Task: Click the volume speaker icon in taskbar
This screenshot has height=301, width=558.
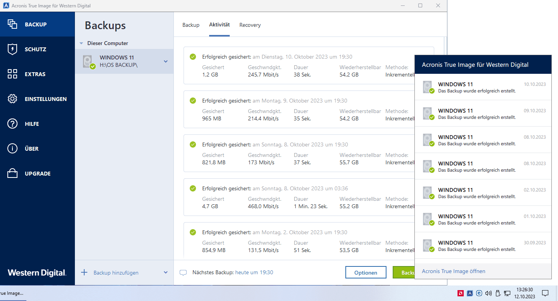Action: [489, 293]
